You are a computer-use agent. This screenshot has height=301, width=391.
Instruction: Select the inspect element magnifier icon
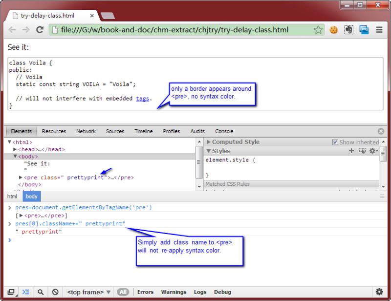pos(41,292)
